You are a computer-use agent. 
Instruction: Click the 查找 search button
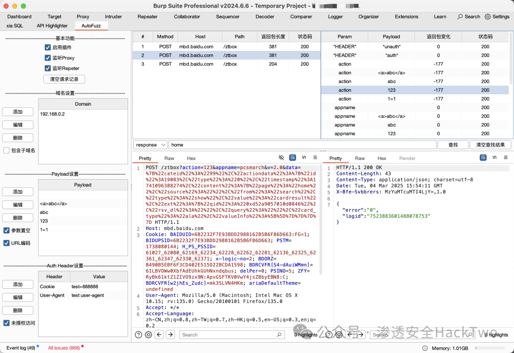(x=453, y=145)
